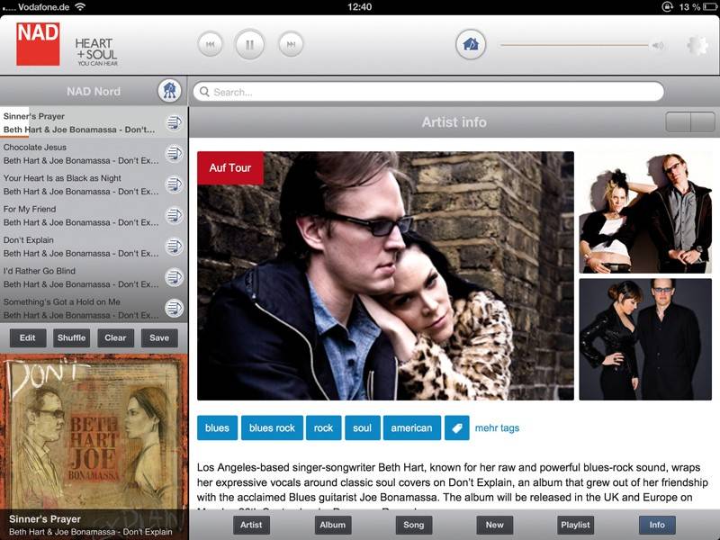Open the New tab
The height and width of the screenshot is (540, 720).
[494, 525]
